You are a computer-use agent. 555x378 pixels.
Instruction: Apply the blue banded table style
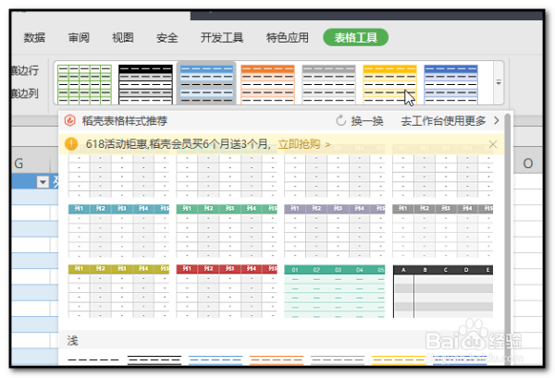point(206,84)
